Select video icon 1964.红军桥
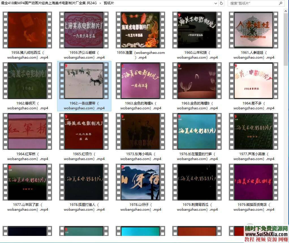 coord(27,131)
